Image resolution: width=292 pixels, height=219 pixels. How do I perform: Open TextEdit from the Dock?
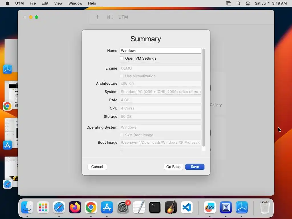139,207
